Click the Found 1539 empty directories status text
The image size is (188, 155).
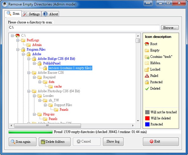pos(100,132)
